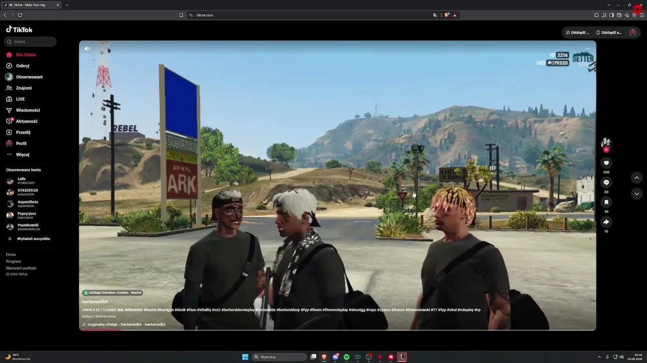Screen dimensions: 647x363
Task: Go to the next video
Action: click(x=636, y=194)
